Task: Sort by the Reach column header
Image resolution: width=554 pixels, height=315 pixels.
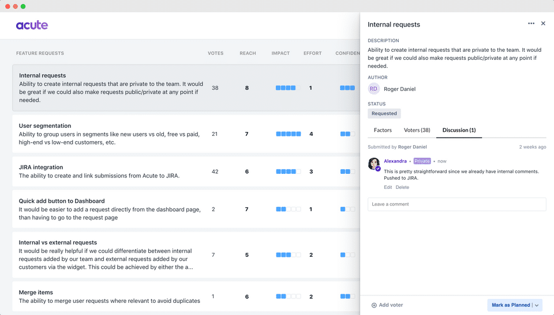Action: click(248, 53)
